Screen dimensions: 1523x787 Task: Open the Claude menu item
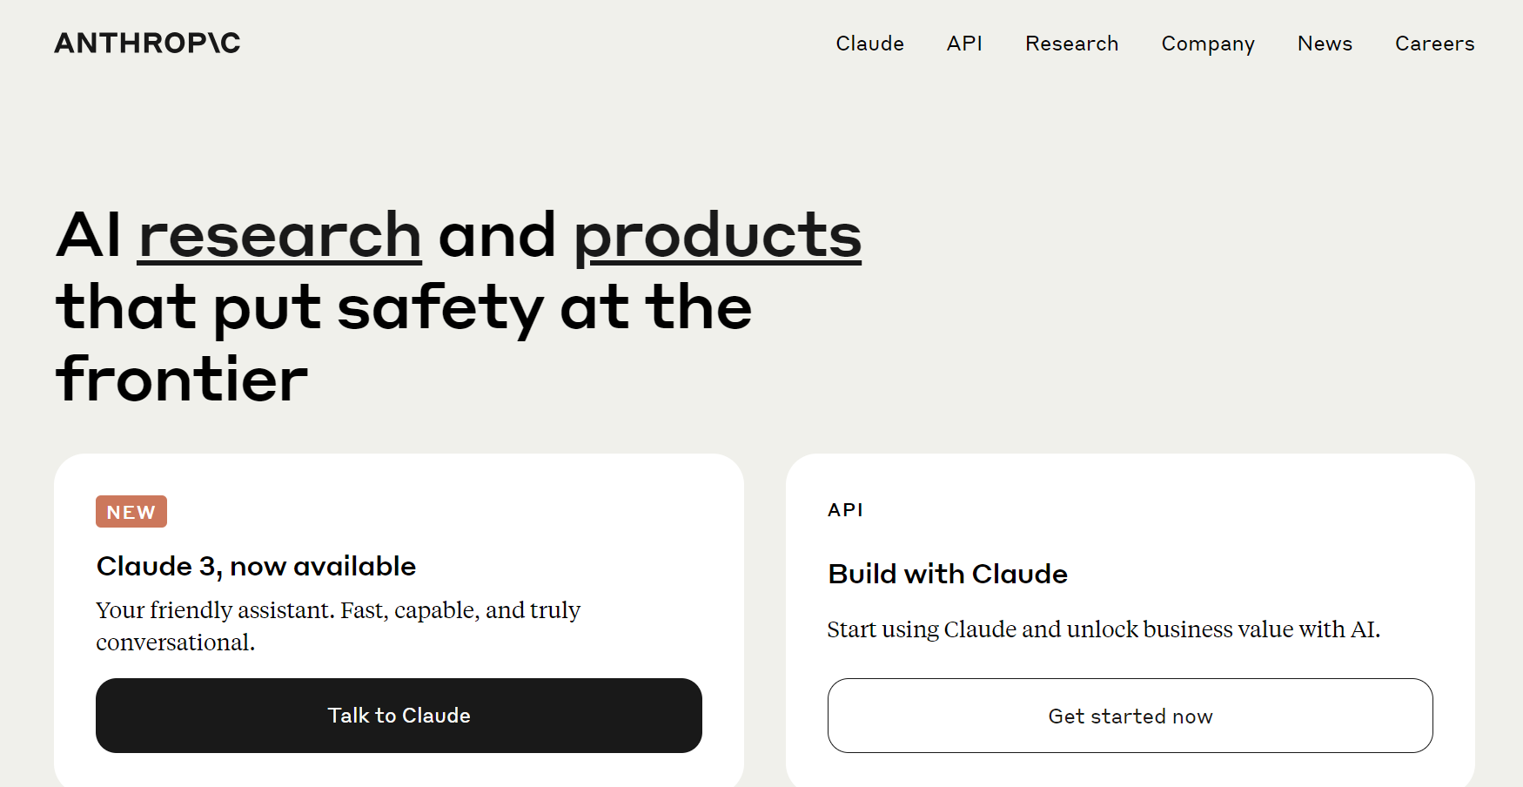point(869,44)
